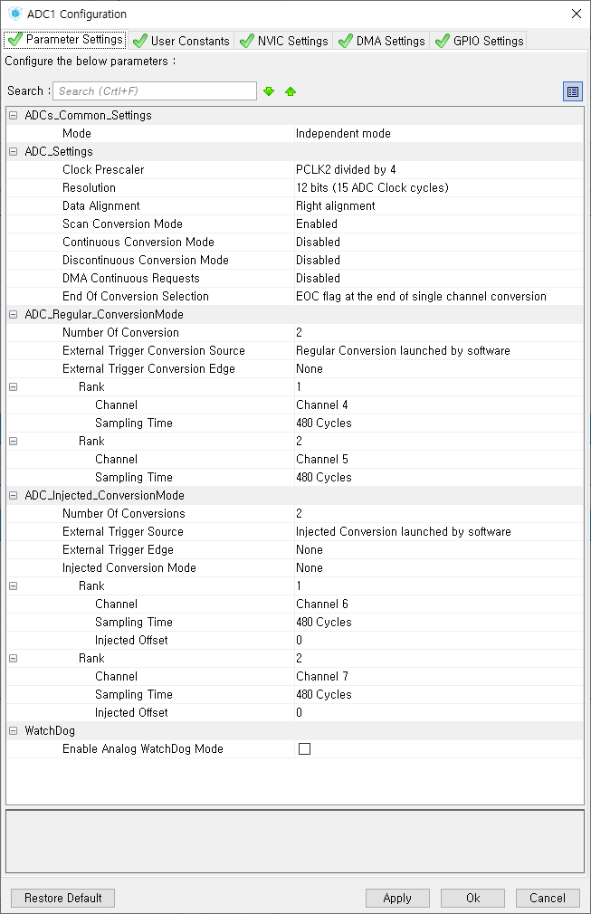Screen dimensions: 591x914
Task: Select the Clock Prescaler value PCLK2 divided by 4
Action: [346, 169]
